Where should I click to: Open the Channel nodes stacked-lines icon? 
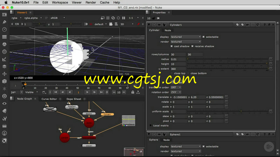coord(4,37)
